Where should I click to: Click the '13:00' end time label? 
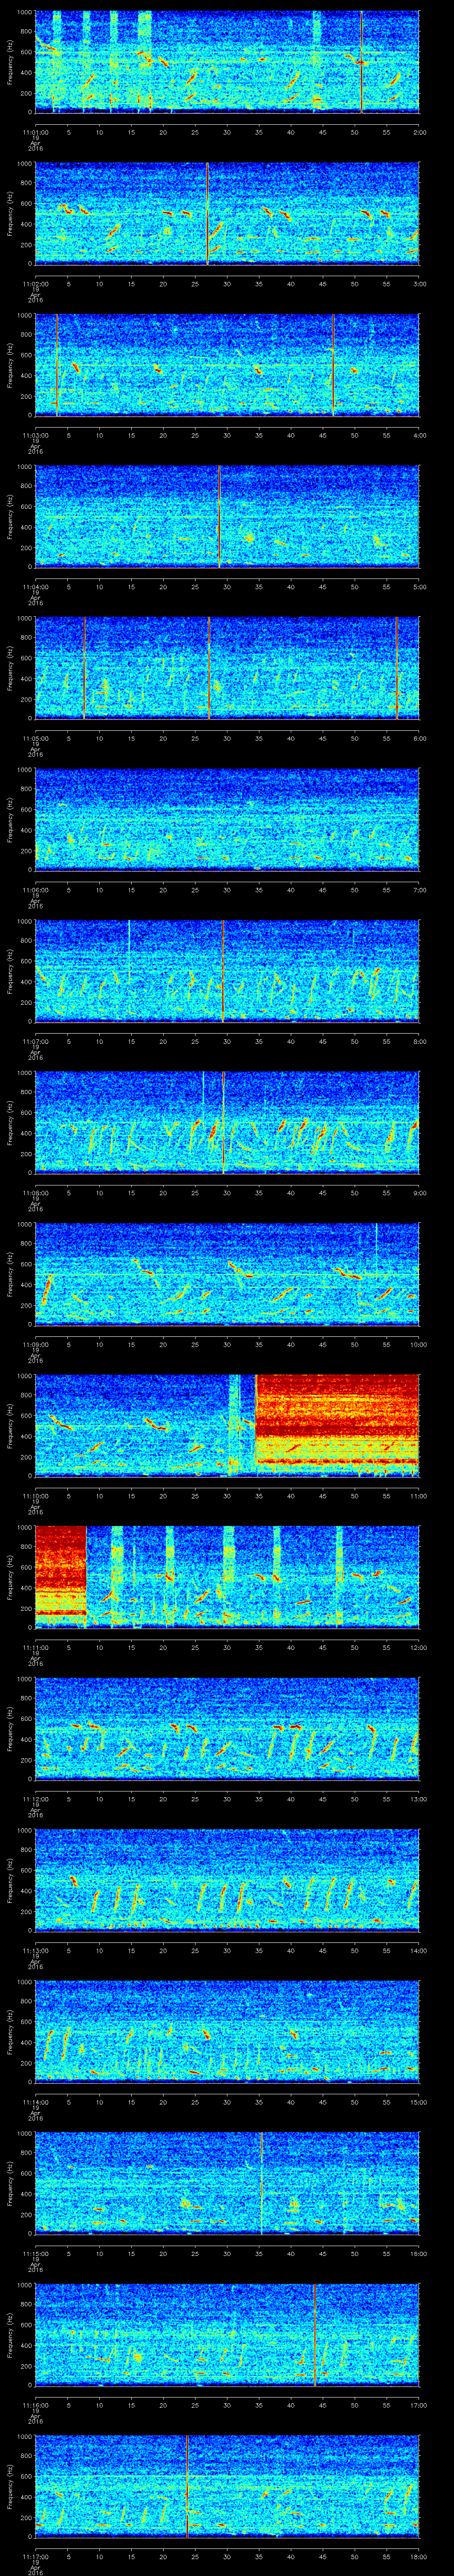(418, 1798)
